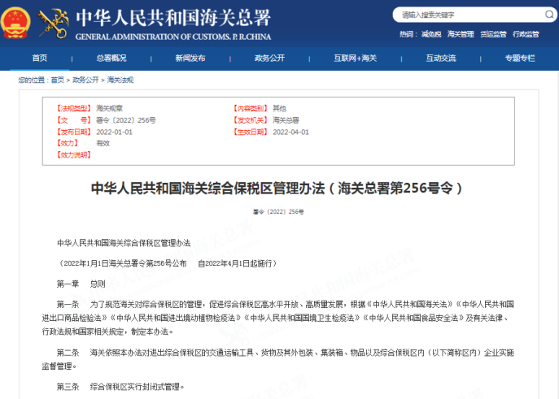Navigate to 互动交流 section
This screenshot has height=399, width=559.
(x=440, y=58)
